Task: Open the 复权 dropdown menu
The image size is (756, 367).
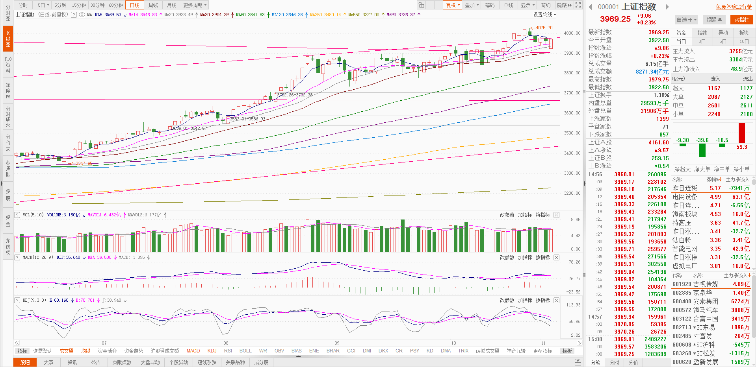Action: coord(453,5)
